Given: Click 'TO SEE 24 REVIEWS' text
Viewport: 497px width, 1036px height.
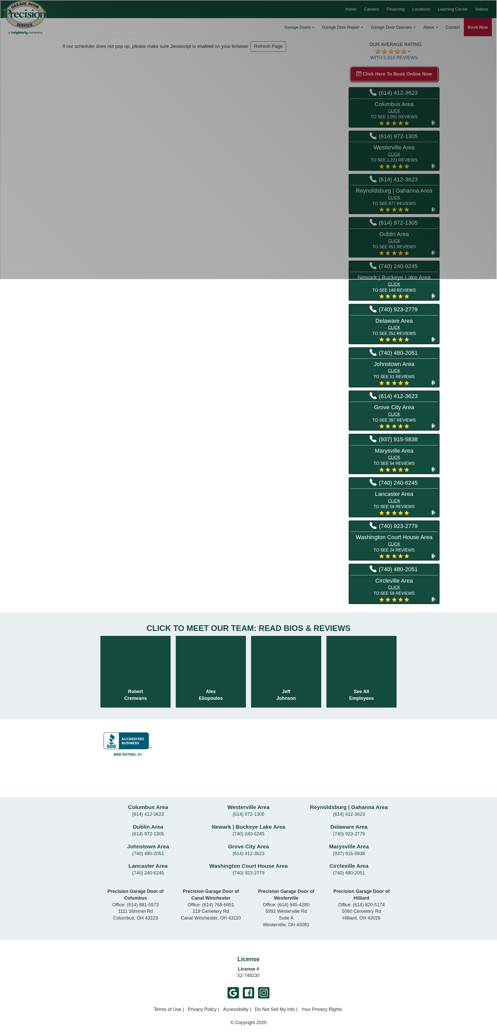Looking at the screenshot, I should coord(394,550).
